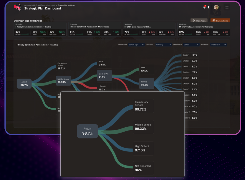Open the notifications megaphone icon

click(x=205, y=7)
